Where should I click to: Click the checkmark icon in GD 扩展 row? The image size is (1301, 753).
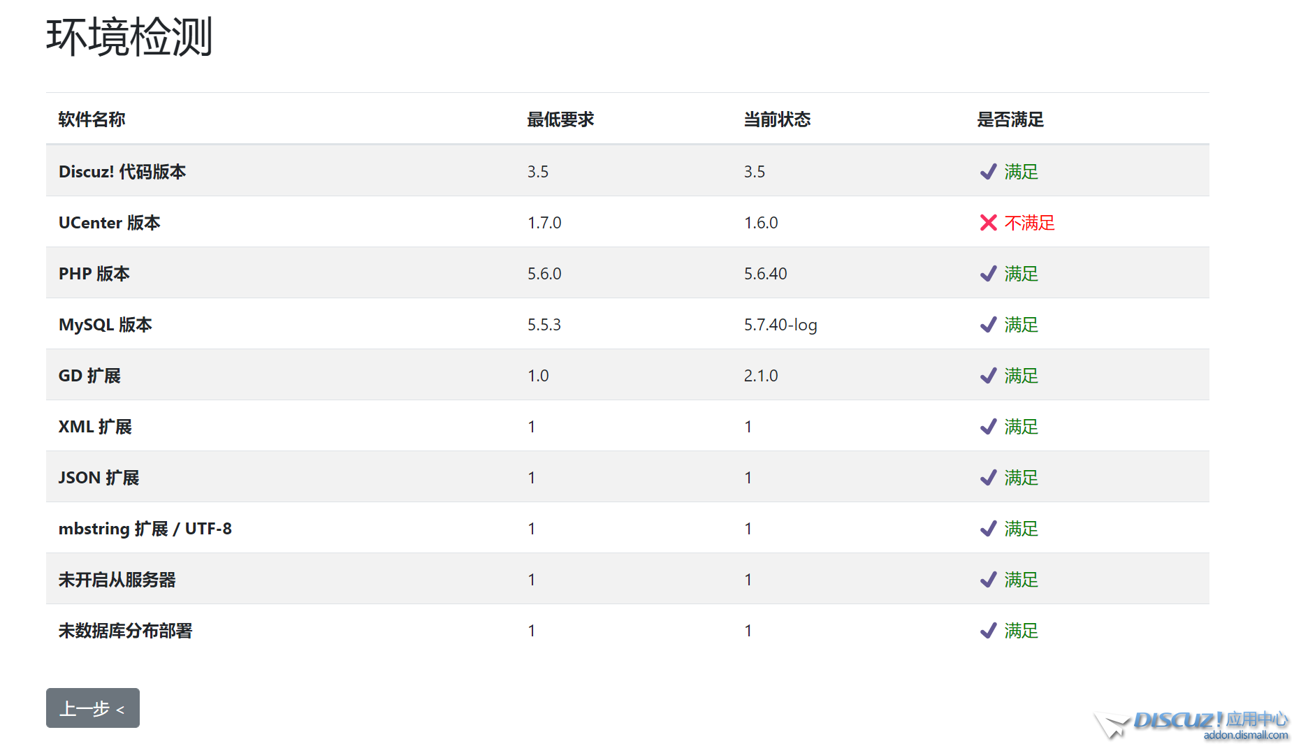point(988,376)
